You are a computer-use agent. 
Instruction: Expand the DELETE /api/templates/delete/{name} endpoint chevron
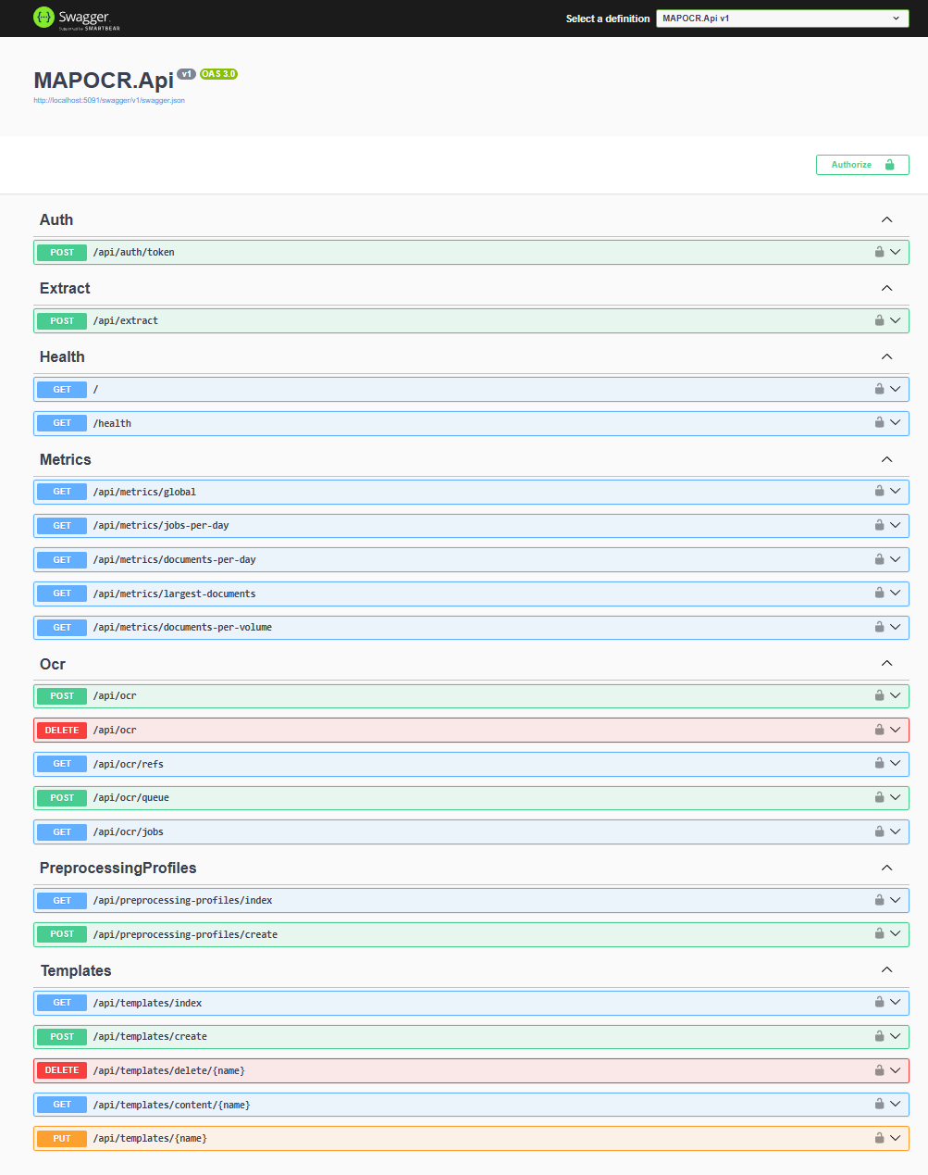tap(896, 1070)
